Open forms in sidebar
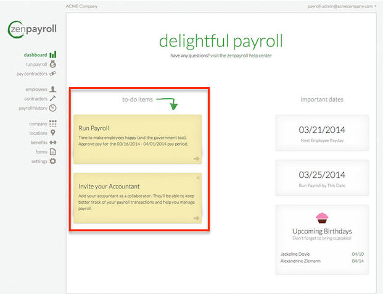The width and height of the screenshot is (383, 294). click(41, 152)
